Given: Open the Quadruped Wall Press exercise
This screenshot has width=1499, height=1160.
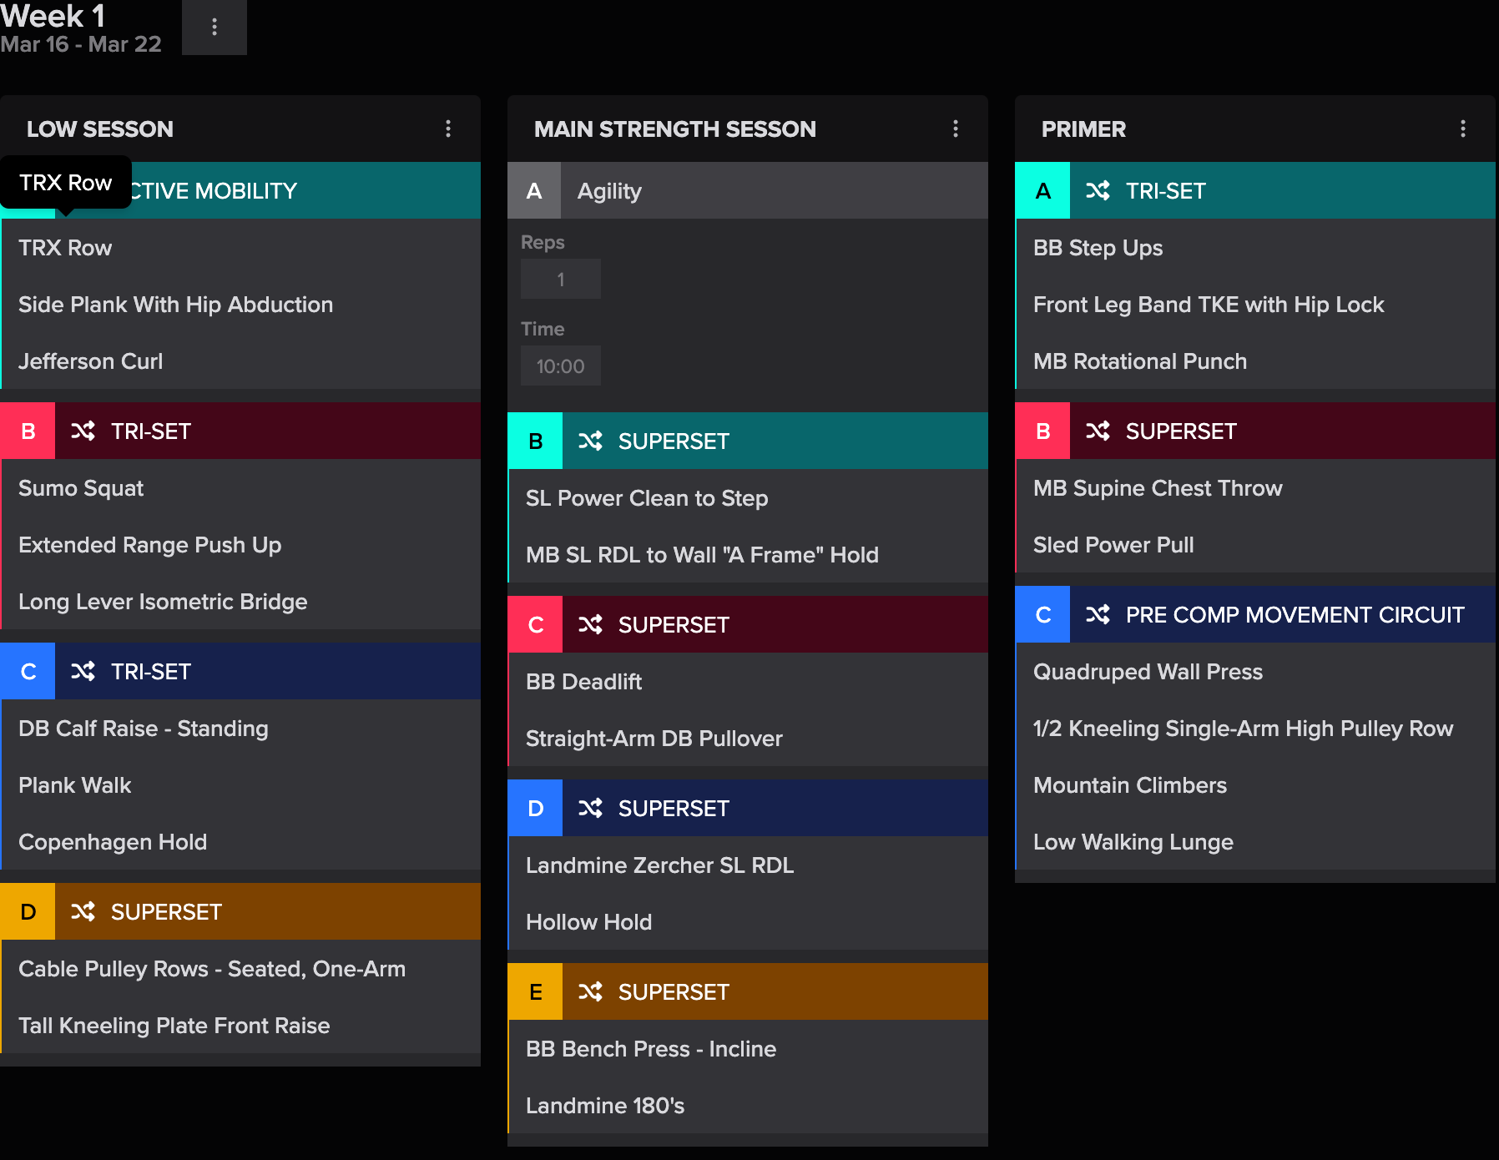Looking at the screenshot, I should (x=1255, y=671).
